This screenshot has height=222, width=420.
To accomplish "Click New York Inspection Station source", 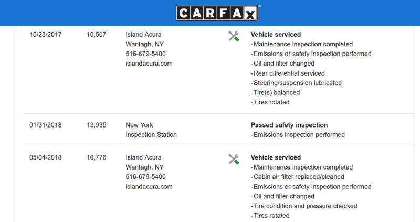I will coord(151,130).
